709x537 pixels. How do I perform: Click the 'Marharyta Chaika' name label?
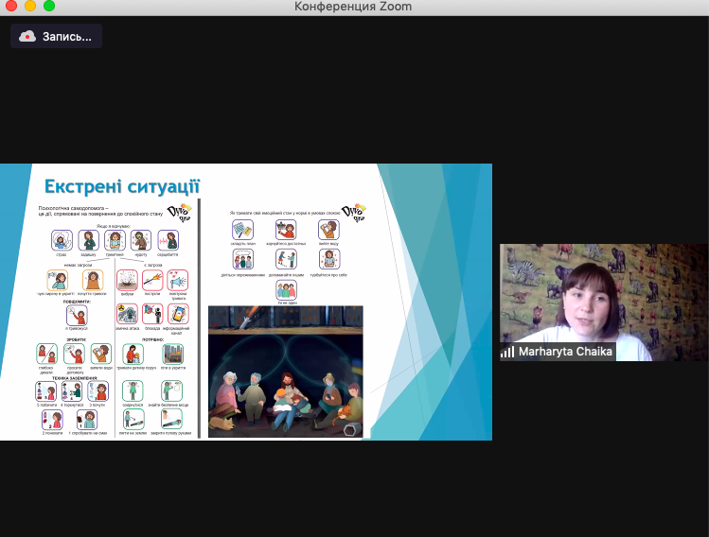(x=565, y=352)
